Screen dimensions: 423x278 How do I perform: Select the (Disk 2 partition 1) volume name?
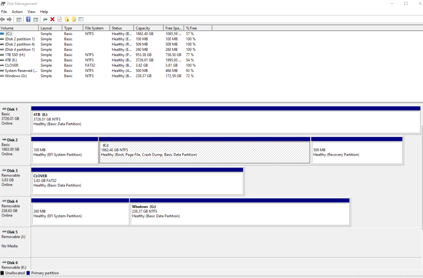20,39
